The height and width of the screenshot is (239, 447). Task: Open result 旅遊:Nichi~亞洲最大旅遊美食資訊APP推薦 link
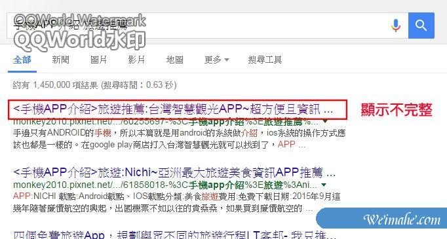click(174, 172)
